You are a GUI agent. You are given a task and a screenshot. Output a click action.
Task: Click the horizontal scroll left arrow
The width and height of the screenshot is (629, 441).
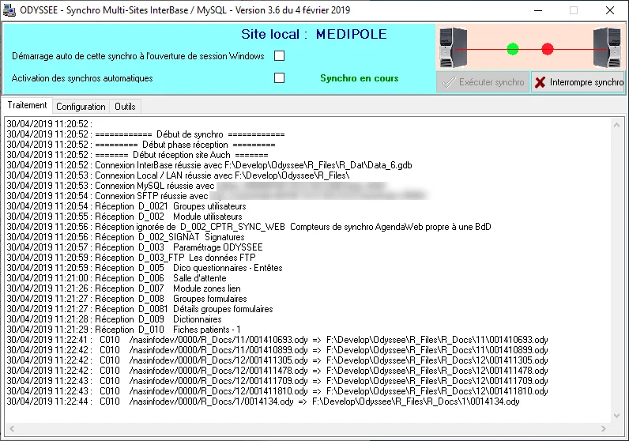tap(12, 428)
